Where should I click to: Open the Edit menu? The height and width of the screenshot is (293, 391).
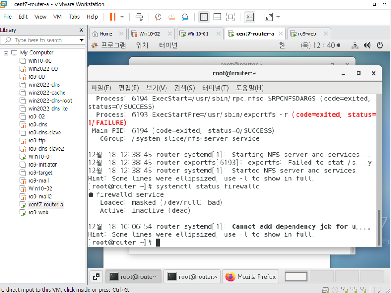coord(23,17)
